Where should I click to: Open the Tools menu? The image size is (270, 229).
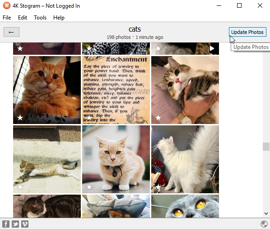tap(40, 18)
